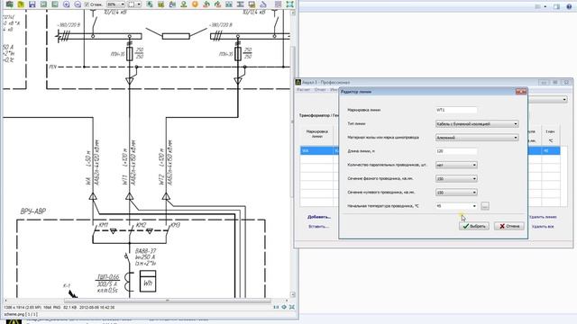The image size is (577, 324).
Task: Click the 1:1 actual size status bar icon
Action: tap(276, 307)
